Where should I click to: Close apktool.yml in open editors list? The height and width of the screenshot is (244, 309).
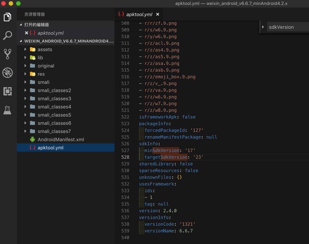click(x=26, y=33)
